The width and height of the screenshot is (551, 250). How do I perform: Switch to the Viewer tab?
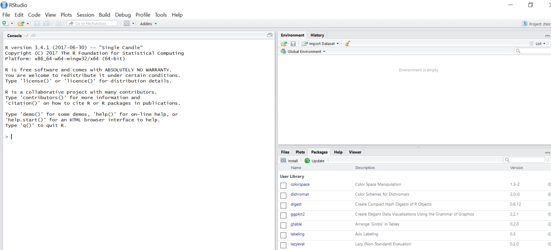point(355,152)
